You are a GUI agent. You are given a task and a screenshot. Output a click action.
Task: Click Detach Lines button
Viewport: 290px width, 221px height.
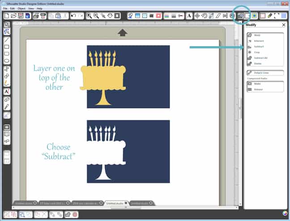[x=265, y=73]
